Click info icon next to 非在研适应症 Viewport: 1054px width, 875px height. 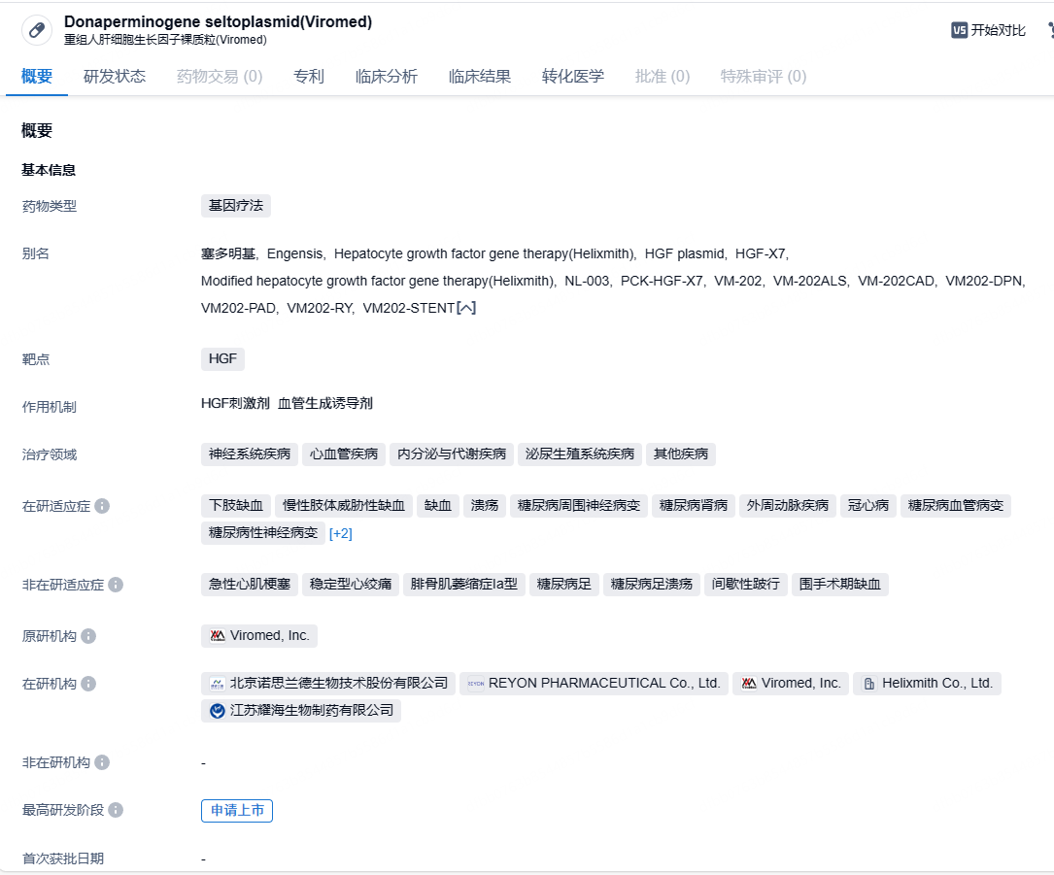click(x=116, y=585)
